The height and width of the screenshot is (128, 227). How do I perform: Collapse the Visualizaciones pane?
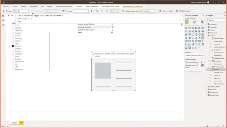point(203,16)
